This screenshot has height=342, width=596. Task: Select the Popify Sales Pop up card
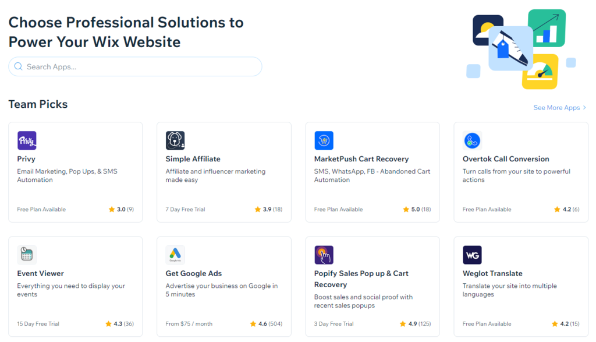[x=372, y=285]
